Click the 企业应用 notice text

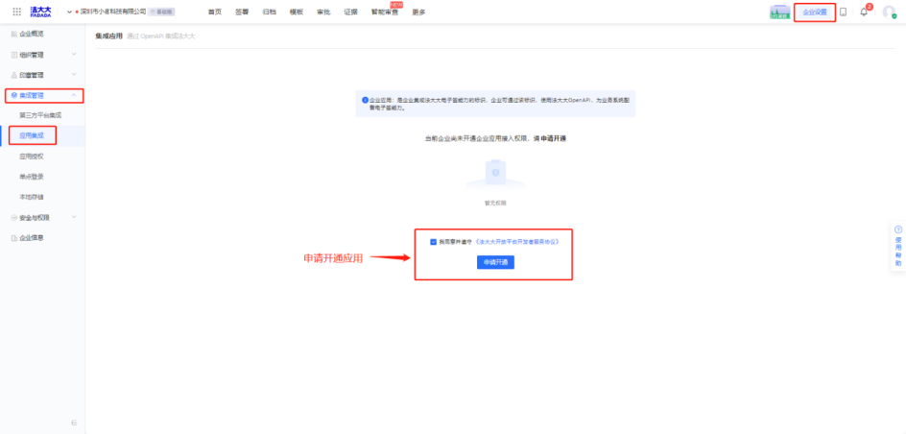point(499,104)
